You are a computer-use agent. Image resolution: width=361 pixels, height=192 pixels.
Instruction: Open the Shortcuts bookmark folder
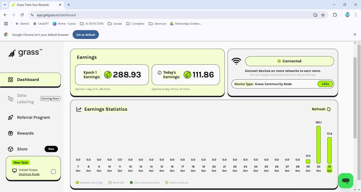click(x=157, y=24)
